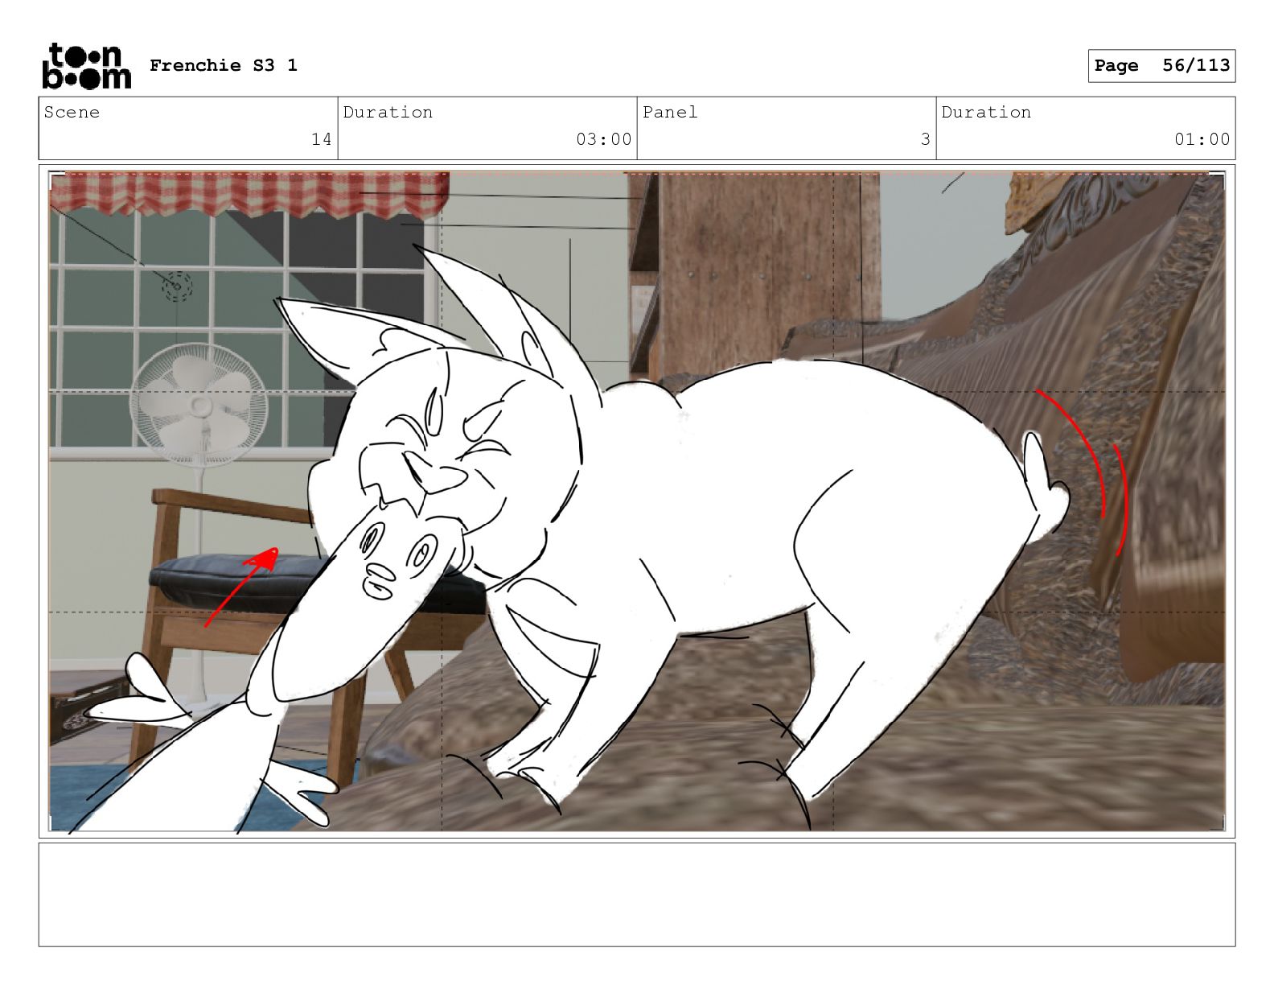Click the empty notes box below panel
The width and height of the screenshot is (1274, 985).
pos(637,894)
